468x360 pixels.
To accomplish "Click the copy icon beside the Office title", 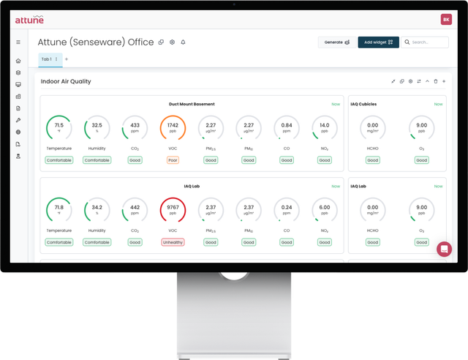I will coord(161,42).
